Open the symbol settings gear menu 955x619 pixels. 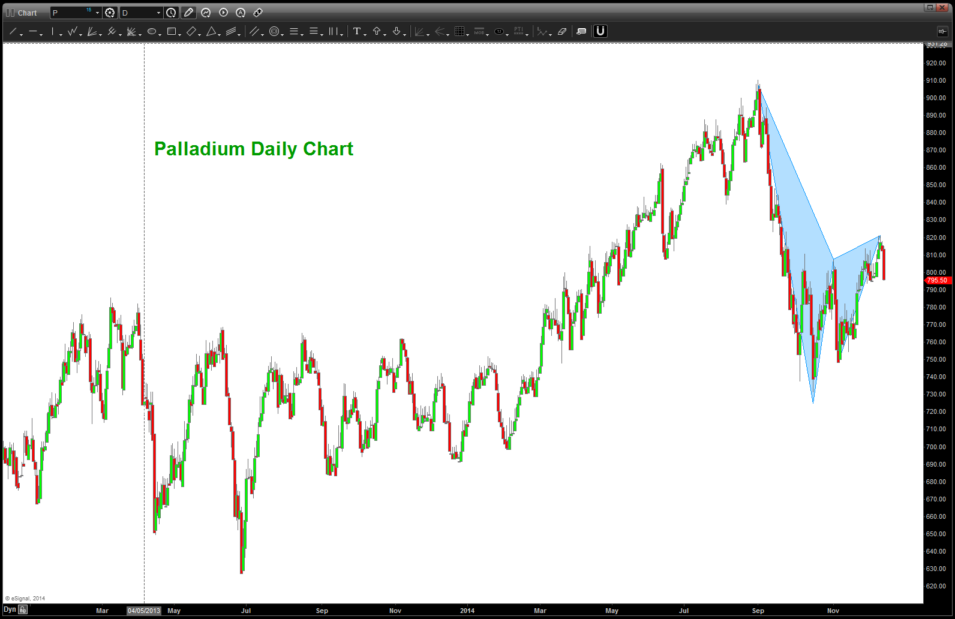tap(110, 13)
